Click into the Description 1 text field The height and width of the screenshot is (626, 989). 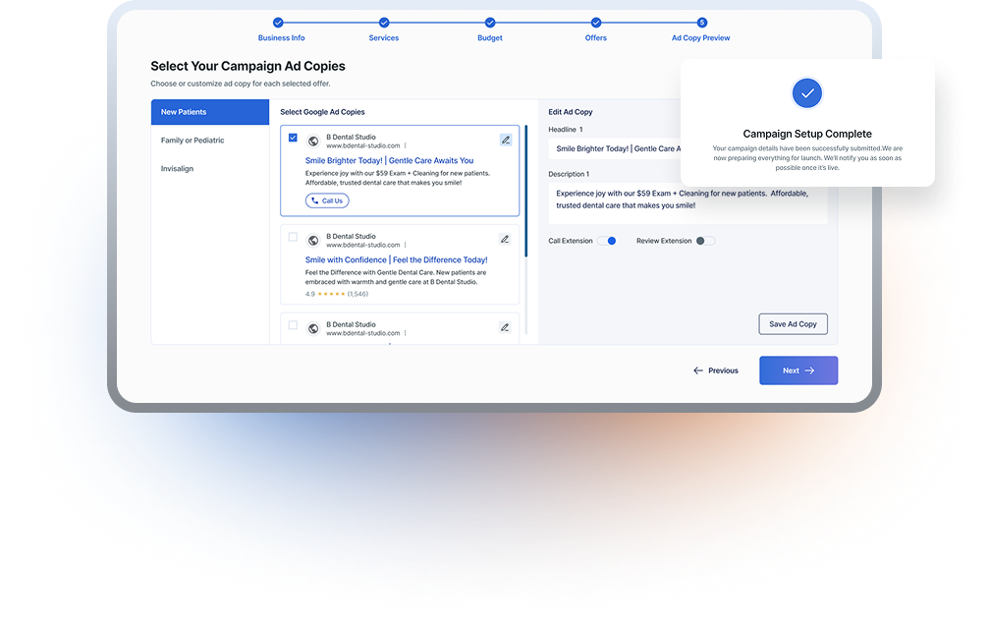tap(687, 200)
